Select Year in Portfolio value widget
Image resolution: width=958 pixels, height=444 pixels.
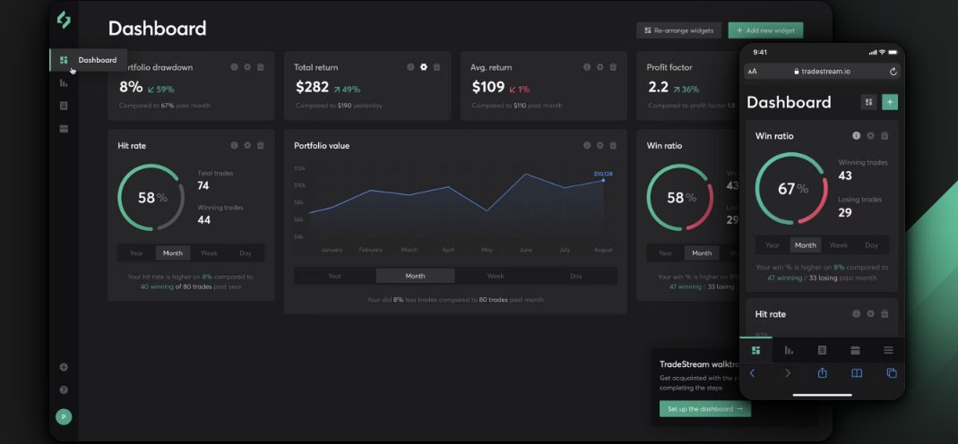[x=335, y=277]
